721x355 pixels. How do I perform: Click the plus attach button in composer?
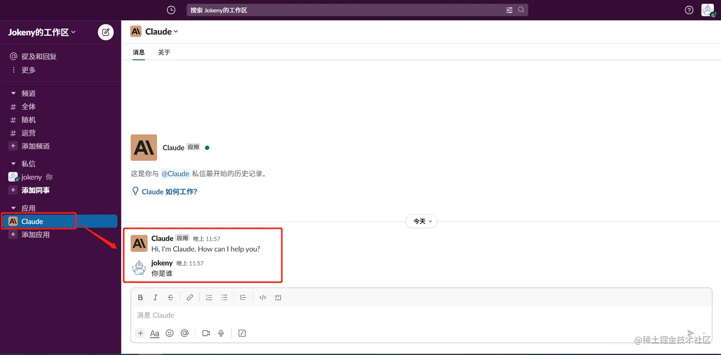(x=140, y=333)
